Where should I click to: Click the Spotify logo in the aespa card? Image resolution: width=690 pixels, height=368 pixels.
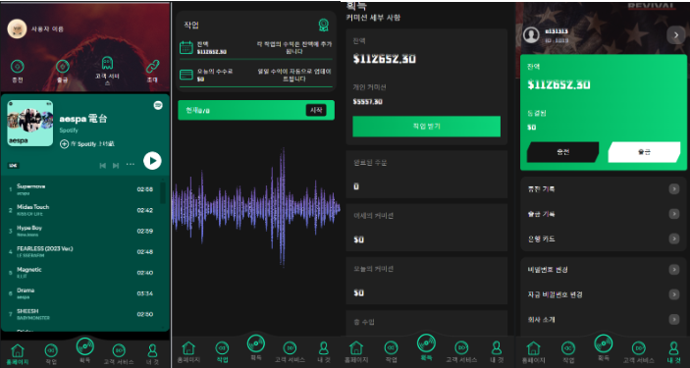(158, 105)
